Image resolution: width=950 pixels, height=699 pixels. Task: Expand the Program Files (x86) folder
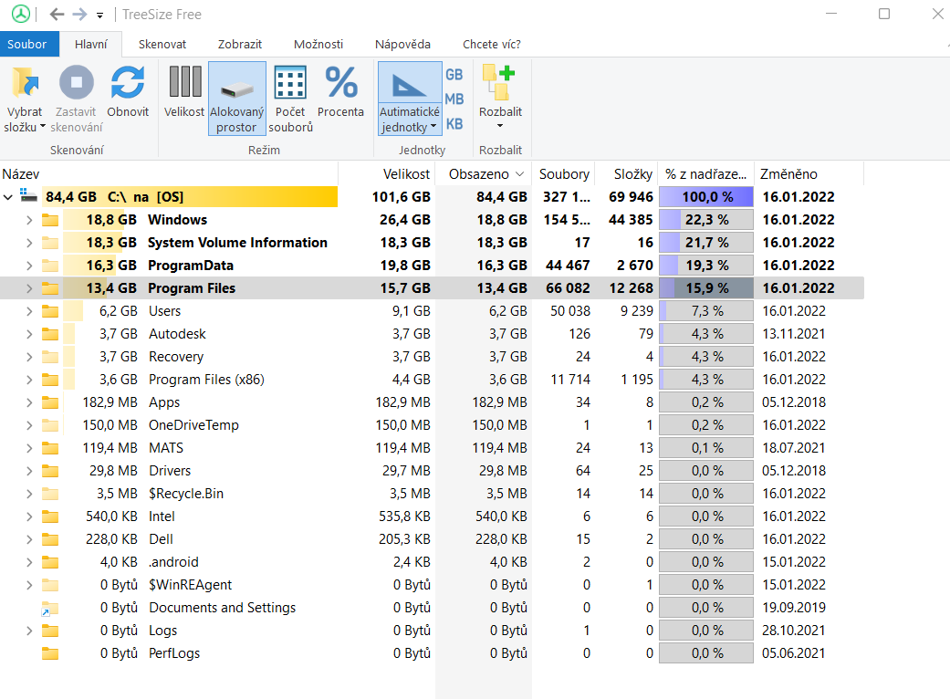(x=29, y=380)
